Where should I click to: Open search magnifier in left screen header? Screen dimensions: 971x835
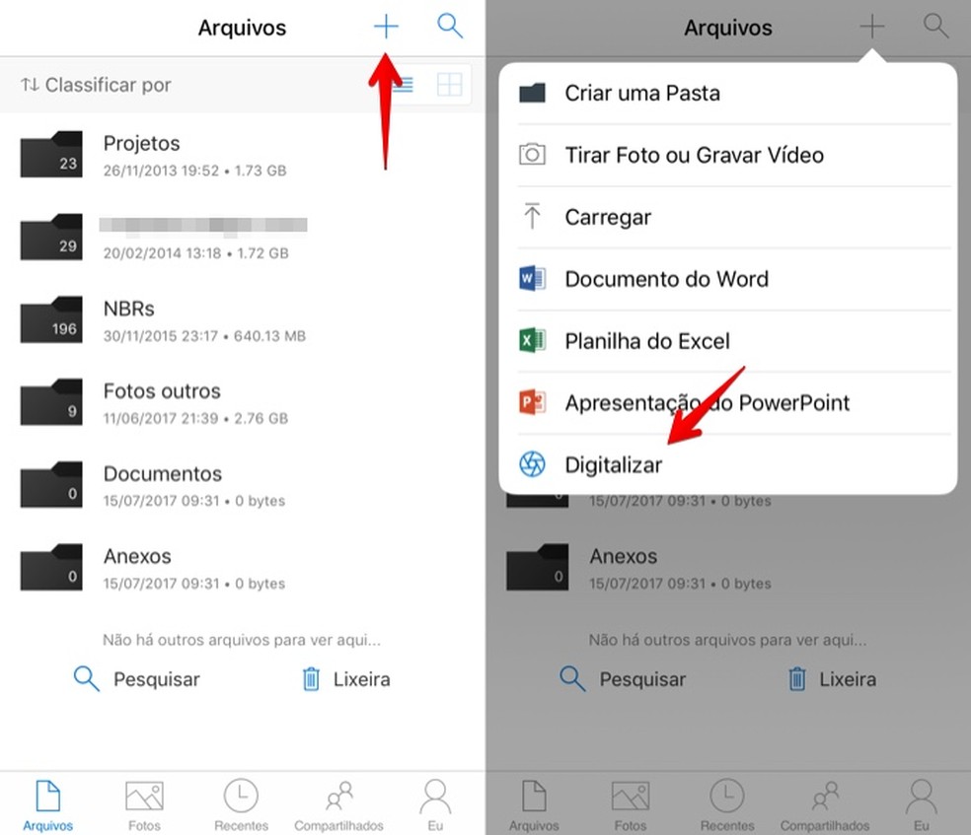450,26
